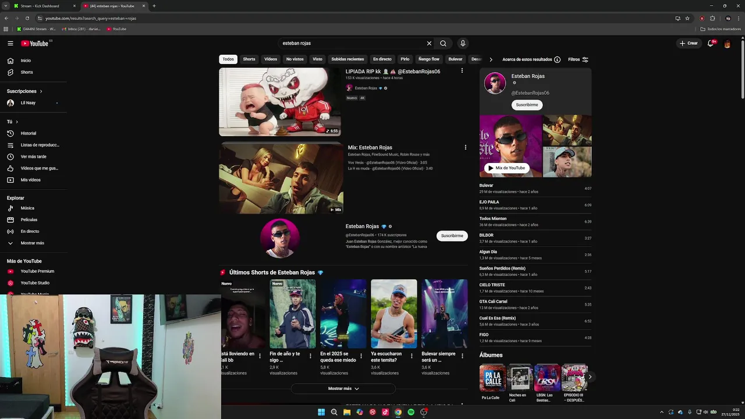Image resolution: width=745 pixels, height=419 pixels.
Task: Play Mix de YouTube in the info panel
Action: click(x=506, y=168)
